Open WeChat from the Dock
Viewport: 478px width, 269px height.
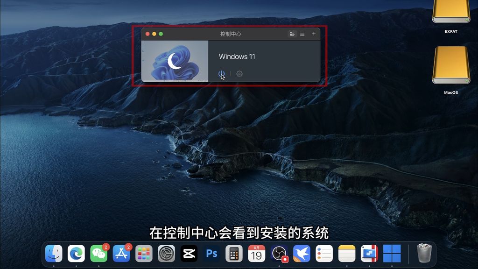coord(99,254)
